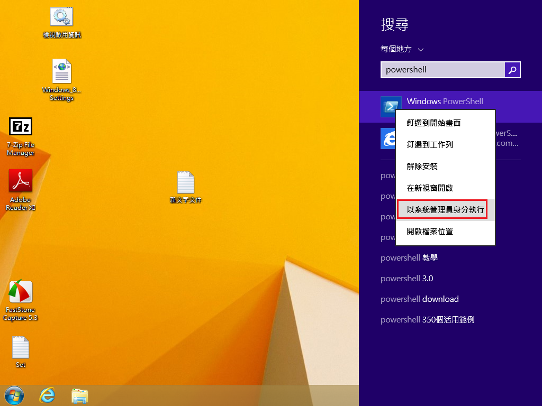Click Internet Explorer search result icon
Viewport: 542px width, 406px height.
click(x=388, y=139)
